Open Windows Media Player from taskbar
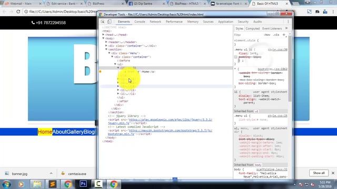The width and height of the screenshot is (337, 189). point(21,184)
